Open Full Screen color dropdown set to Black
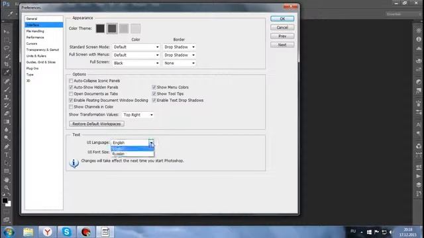The image size is (424, 238). [x=136, y=63]
